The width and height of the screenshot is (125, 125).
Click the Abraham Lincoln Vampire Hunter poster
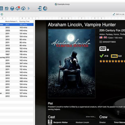(72, 63)
